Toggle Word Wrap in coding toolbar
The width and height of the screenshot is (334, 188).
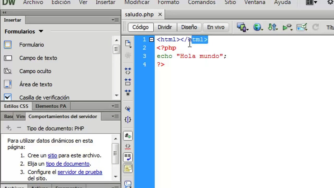(x=128, y=157)
